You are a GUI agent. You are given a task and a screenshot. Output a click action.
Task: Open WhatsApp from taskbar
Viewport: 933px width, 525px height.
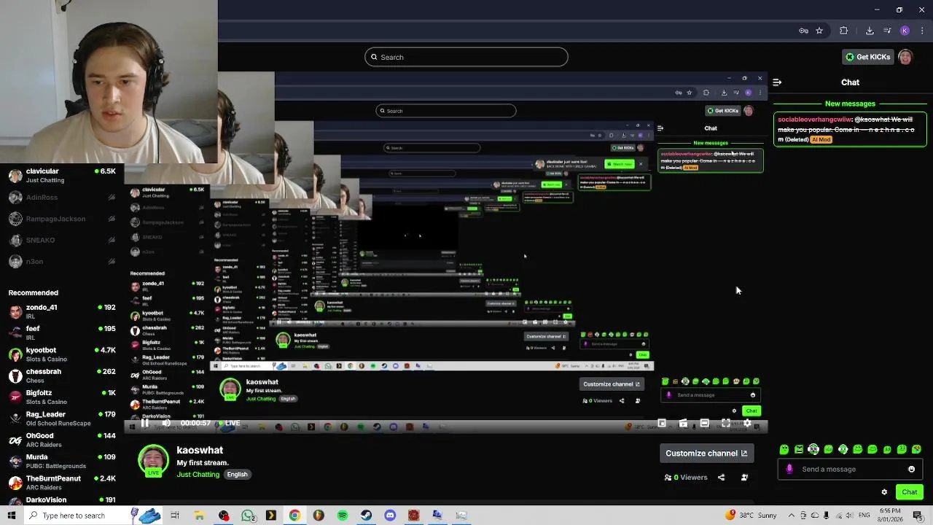coord(248,516)
